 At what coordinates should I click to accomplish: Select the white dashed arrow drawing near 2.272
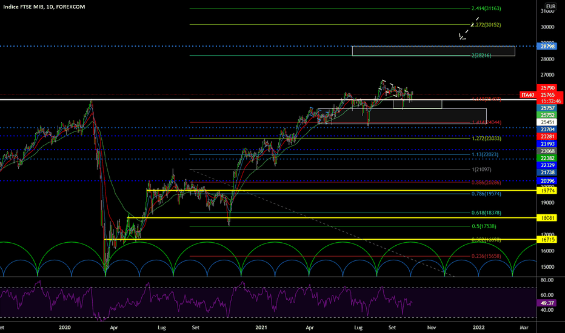[x=469, y=28]
